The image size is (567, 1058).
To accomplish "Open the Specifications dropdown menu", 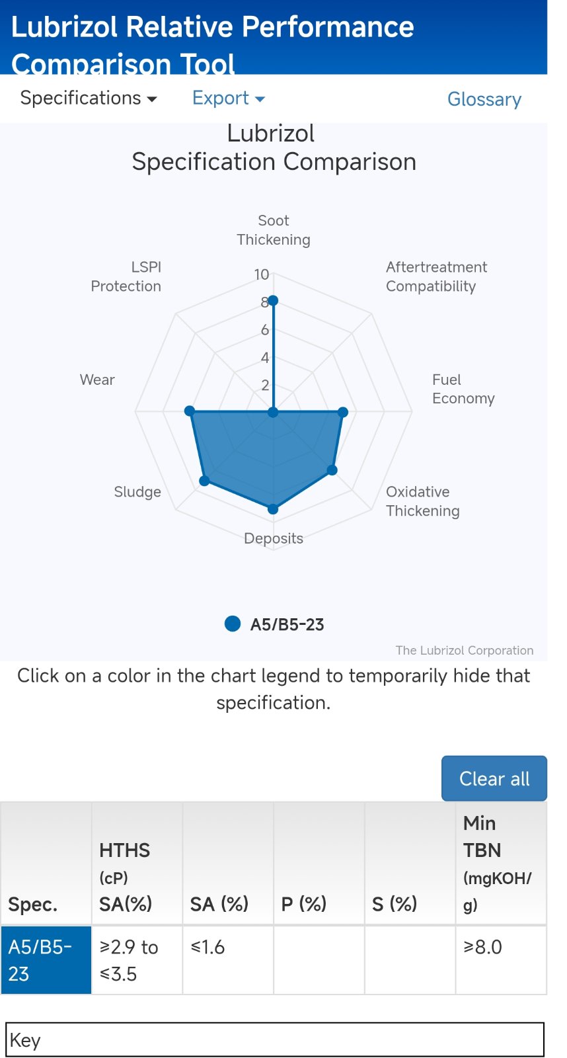I will point(89,98).
